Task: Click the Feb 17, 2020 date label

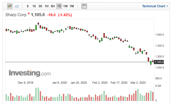Action: click(x=119, y=83)
